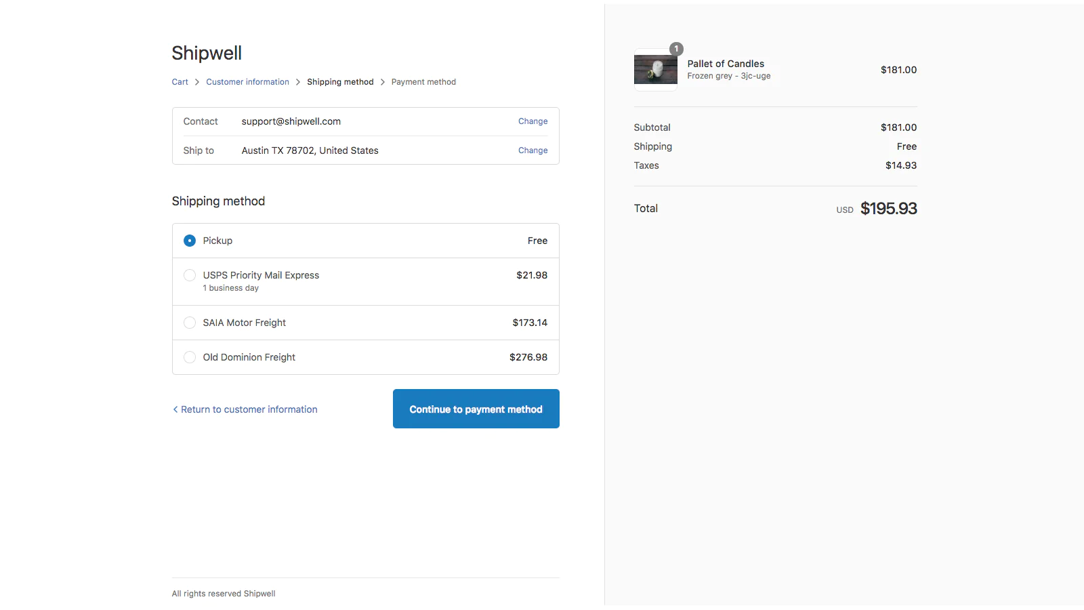This screenshot has height=610, width=1084.
Task: Click the Subtotal $181.00 amount
Action: tap(898, 127)
